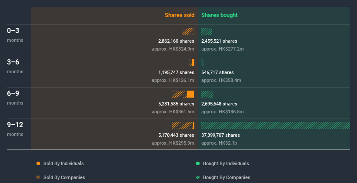This screenshot has height=183, width=357.
Task: Click 'approx. HK$2.1b' bought amount
Action: [219, 143]
